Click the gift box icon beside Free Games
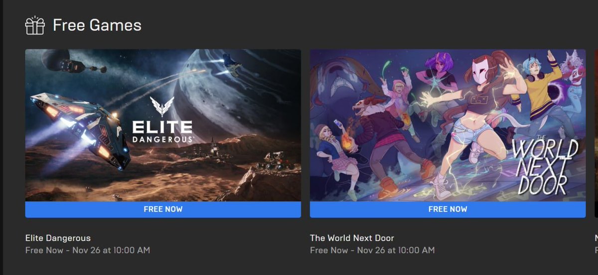 click(x=35, y=25)
